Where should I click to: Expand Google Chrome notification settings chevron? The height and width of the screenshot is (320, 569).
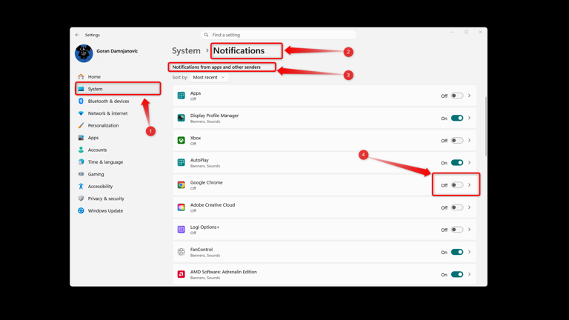[469, 185]
